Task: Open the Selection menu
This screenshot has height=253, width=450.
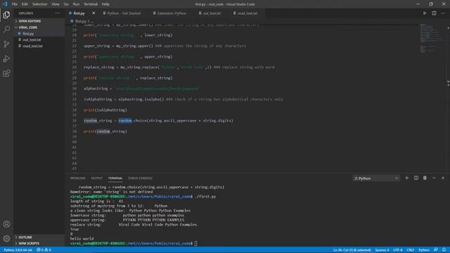Action: pos(39,4)
